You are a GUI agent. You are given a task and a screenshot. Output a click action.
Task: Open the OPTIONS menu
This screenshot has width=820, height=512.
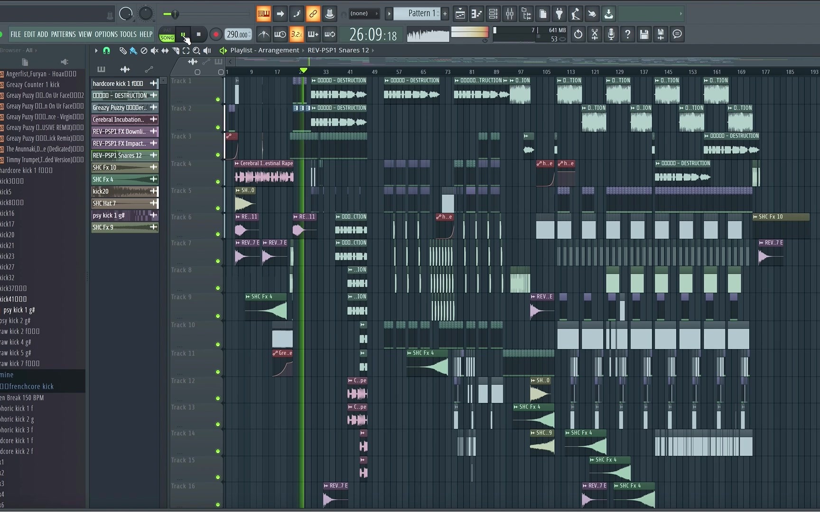point(106,34)
